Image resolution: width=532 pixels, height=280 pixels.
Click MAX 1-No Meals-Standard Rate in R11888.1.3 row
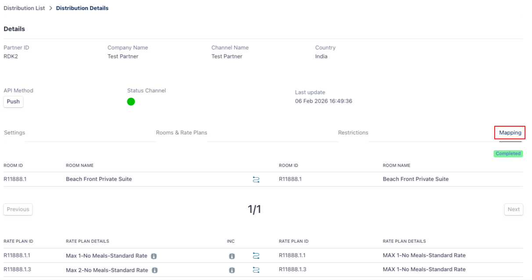424,269
